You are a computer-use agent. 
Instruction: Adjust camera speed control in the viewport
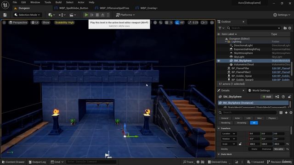point(204,22)
